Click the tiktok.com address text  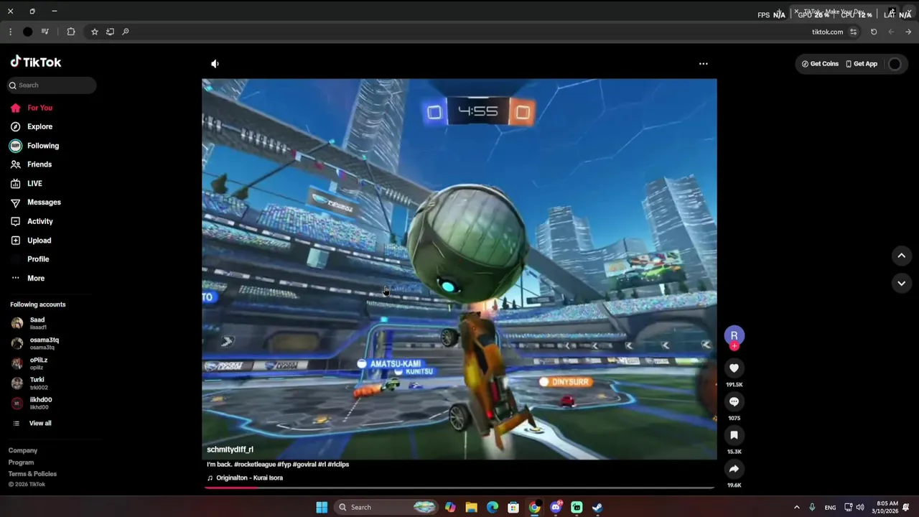tap(827, 32)
